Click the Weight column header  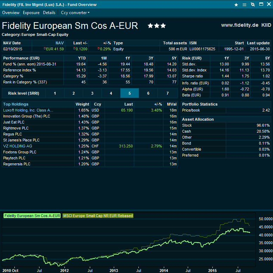tap(82, 104)
